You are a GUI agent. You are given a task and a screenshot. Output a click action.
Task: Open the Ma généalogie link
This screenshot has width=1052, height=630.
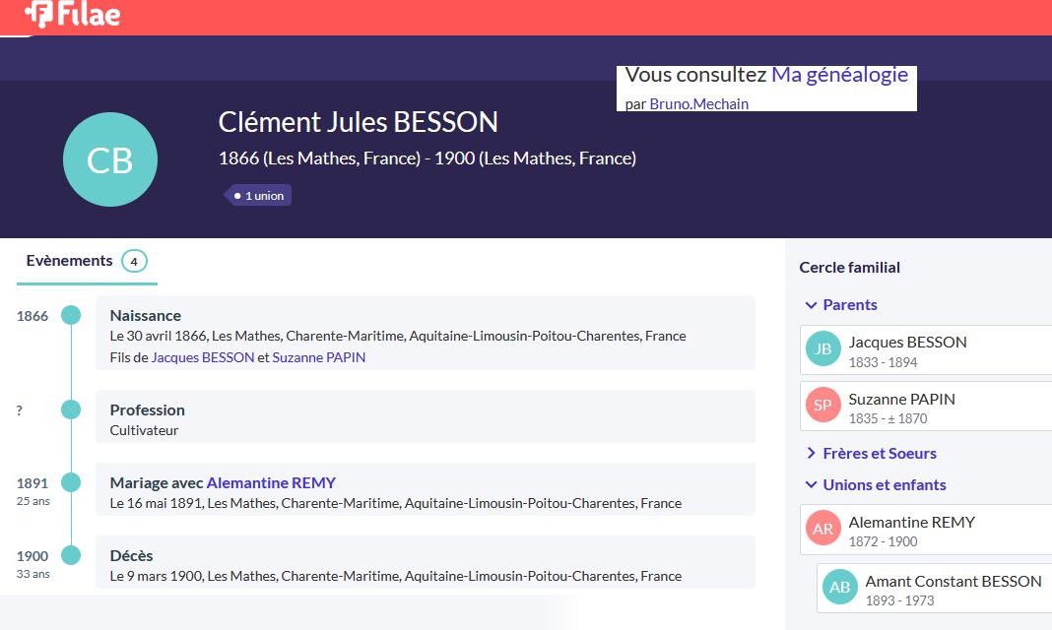(839, 75)
